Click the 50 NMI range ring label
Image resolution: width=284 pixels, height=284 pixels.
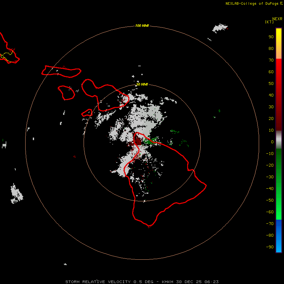(142, 84)
